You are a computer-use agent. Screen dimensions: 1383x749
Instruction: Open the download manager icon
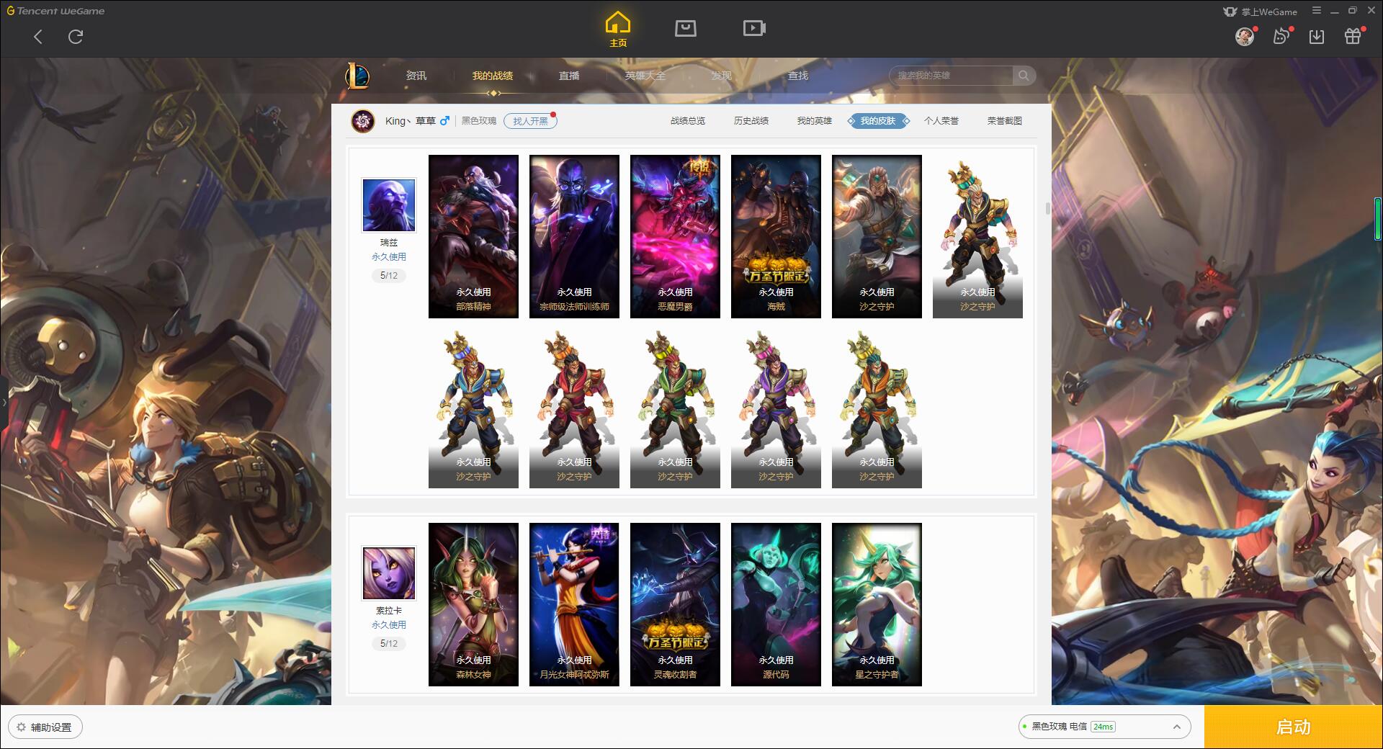(x=1317, y=37)
